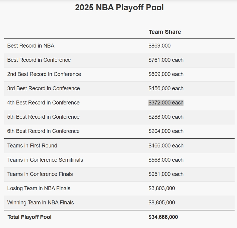The width and height of the screenshot is (237, 228).
Task: Click the "$204,000 each" value
Action: coord(166,131)
